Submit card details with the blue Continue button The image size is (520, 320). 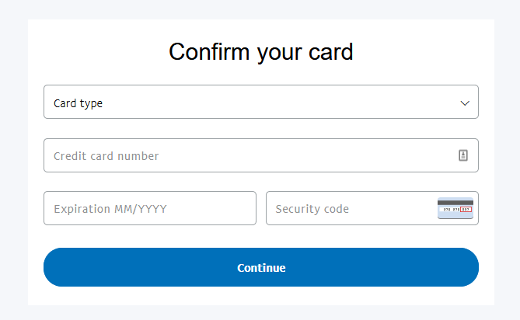pyautogui.click(x=261, y=267)
